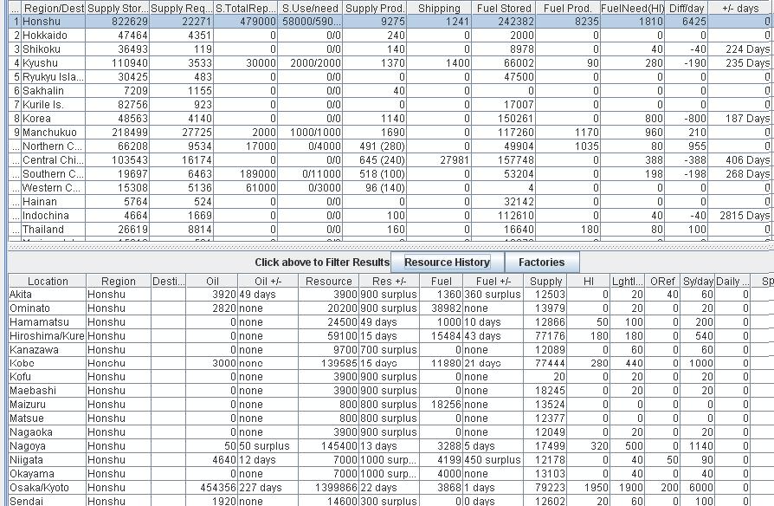The width and height of the screenshot is (774, 506).
Task: Select the Kurile Is. region row
Action: pyautogui.click(x=390, y=104)
